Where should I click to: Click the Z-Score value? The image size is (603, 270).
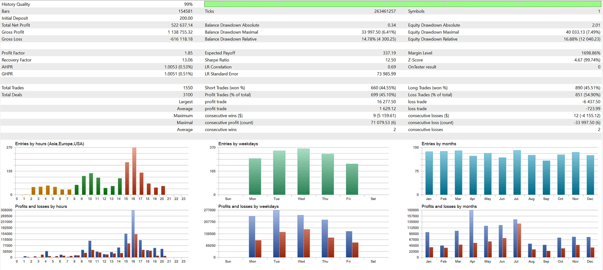point(587,60)
